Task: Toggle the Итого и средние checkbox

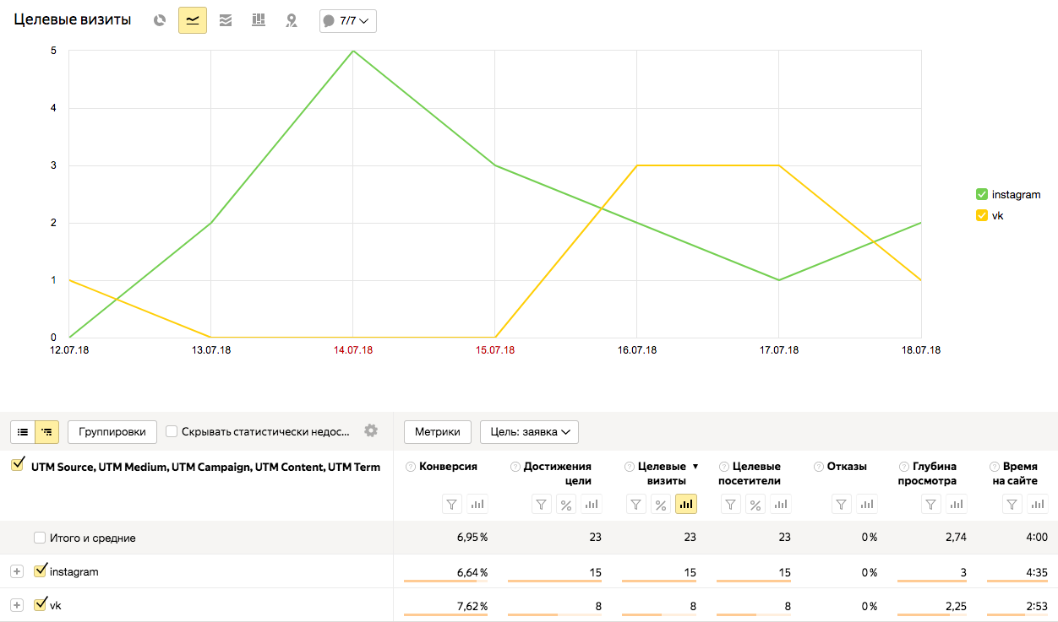Action: point(40,538)
